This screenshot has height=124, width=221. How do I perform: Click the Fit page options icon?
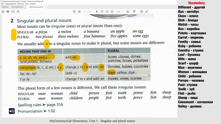click(128, 12)
